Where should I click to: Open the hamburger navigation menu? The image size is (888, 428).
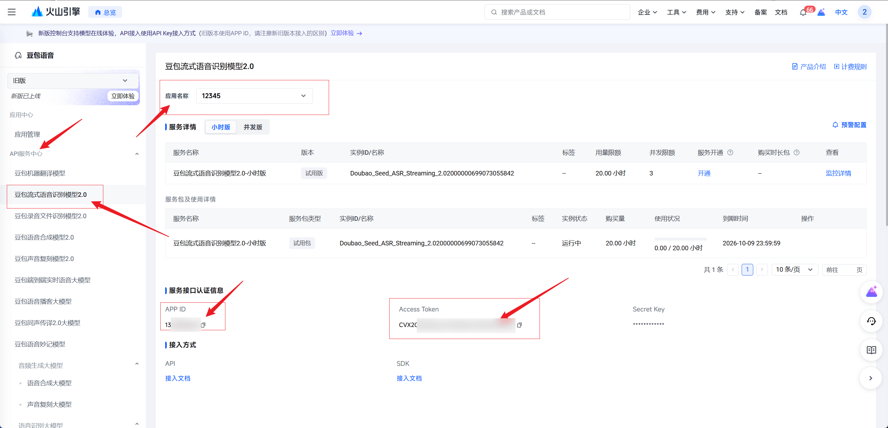pos(12,12)
